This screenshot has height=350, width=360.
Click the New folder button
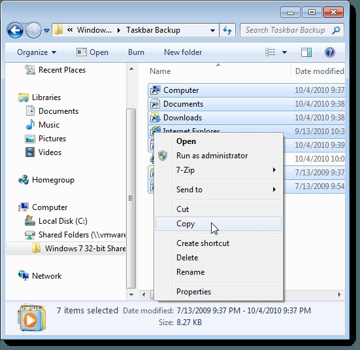[183, 52]
